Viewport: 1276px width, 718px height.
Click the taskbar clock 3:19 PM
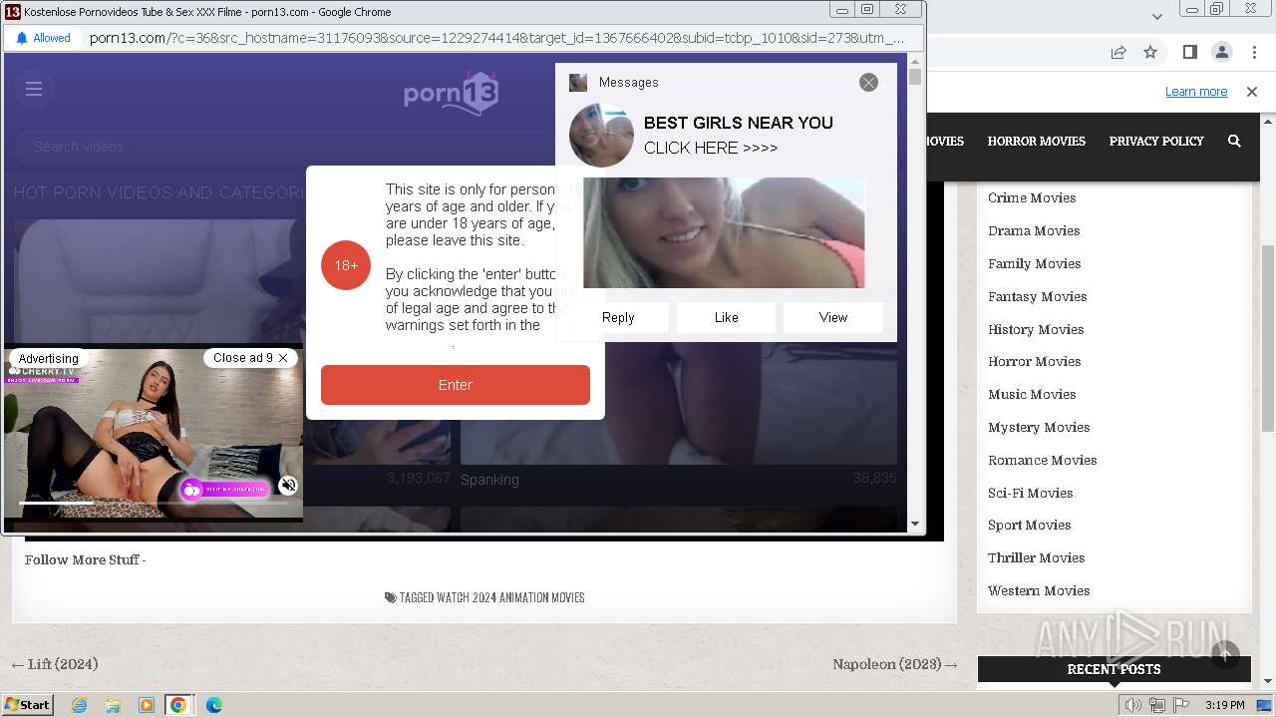point(1224,705)
